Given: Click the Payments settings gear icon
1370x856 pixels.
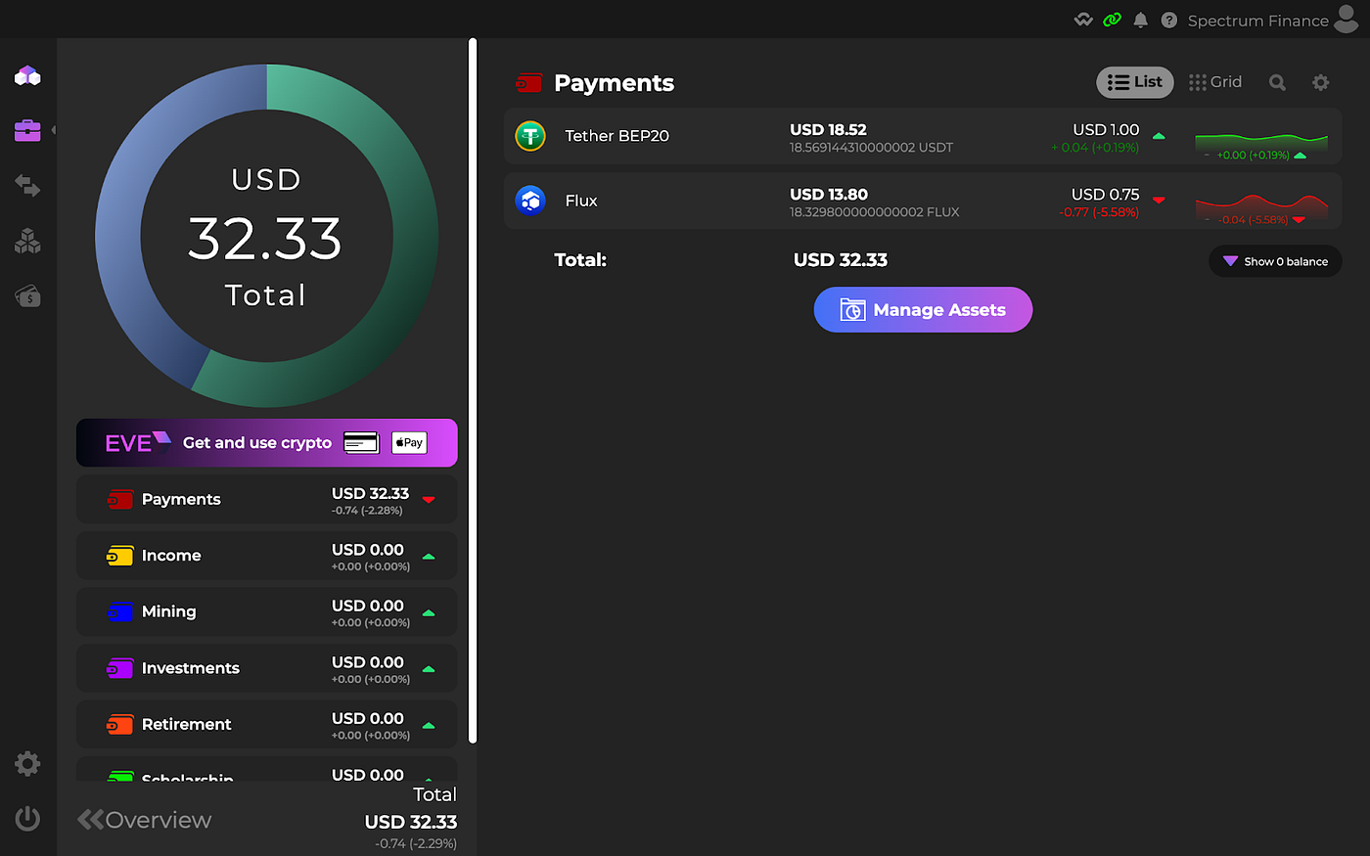Looking at the screenshot, I should click(1320, 82).
